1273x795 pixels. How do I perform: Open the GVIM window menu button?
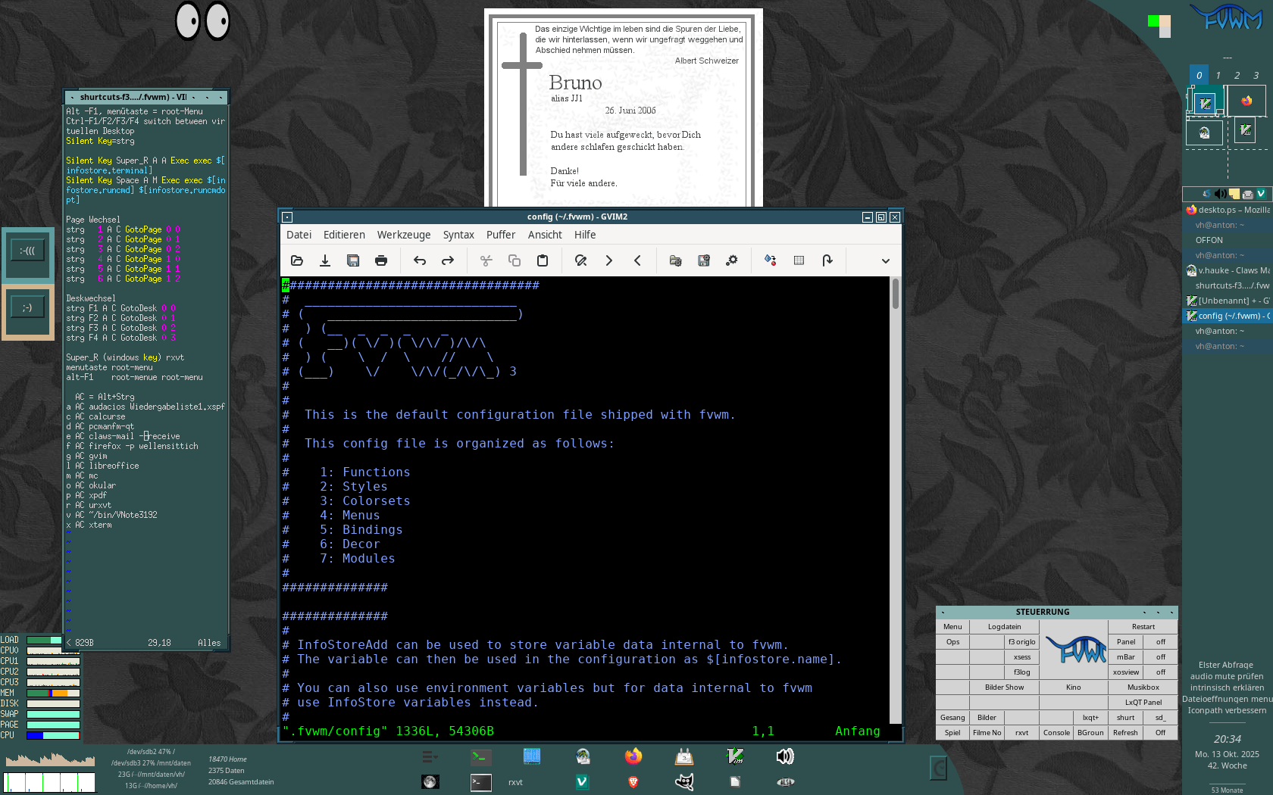click(x=287, y=217)
